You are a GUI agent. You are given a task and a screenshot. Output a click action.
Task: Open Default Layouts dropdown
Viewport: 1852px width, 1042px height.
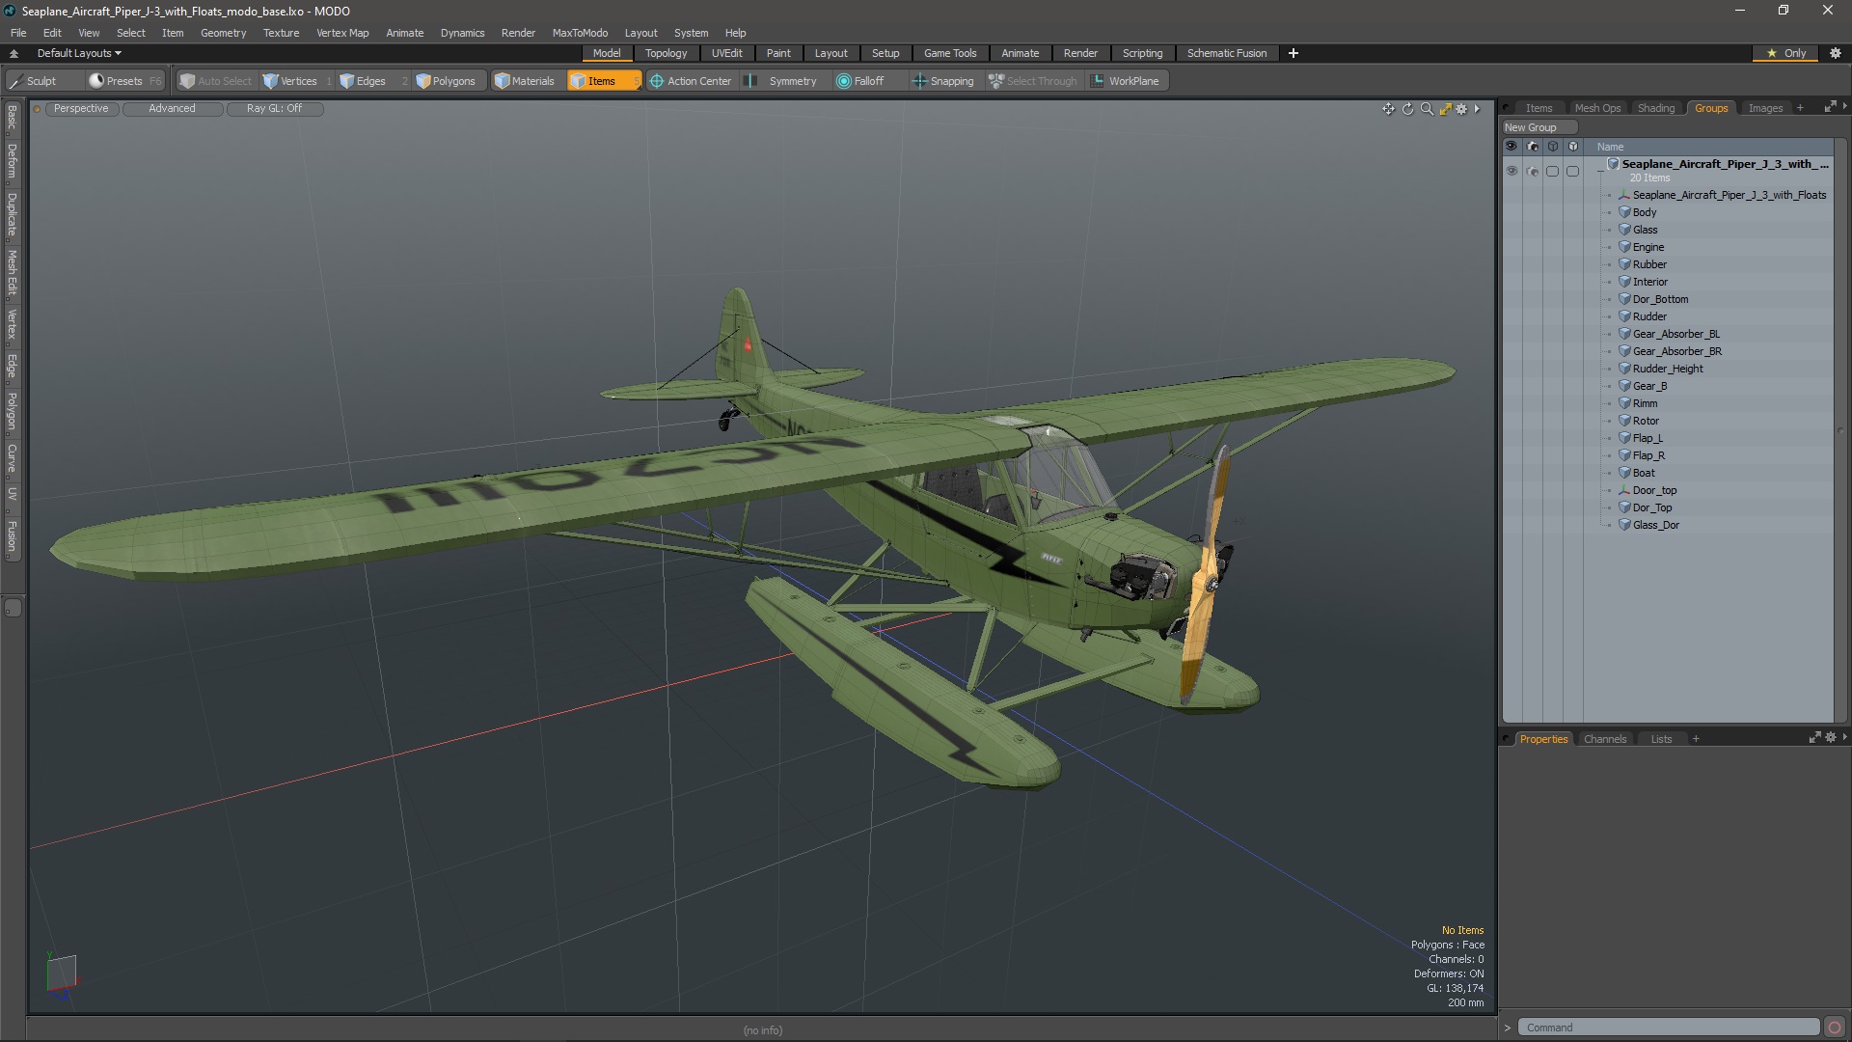[x=79, y=53]
